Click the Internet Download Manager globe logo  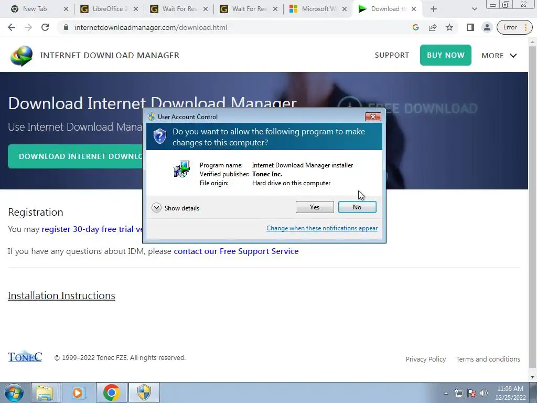click(x=21, y=56)
